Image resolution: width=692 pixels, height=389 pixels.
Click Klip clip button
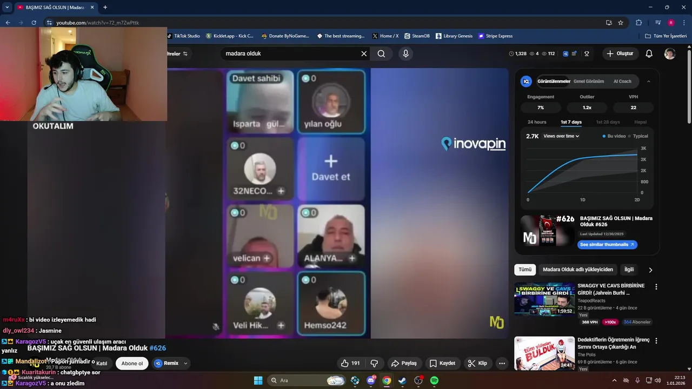click(477, 363)
